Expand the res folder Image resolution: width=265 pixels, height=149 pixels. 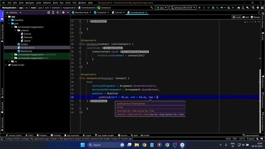point(9,62)
